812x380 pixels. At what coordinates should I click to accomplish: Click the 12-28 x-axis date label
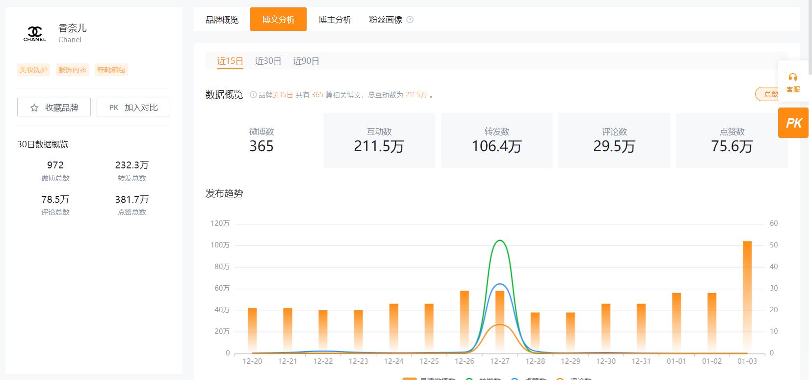coord(535,361)
